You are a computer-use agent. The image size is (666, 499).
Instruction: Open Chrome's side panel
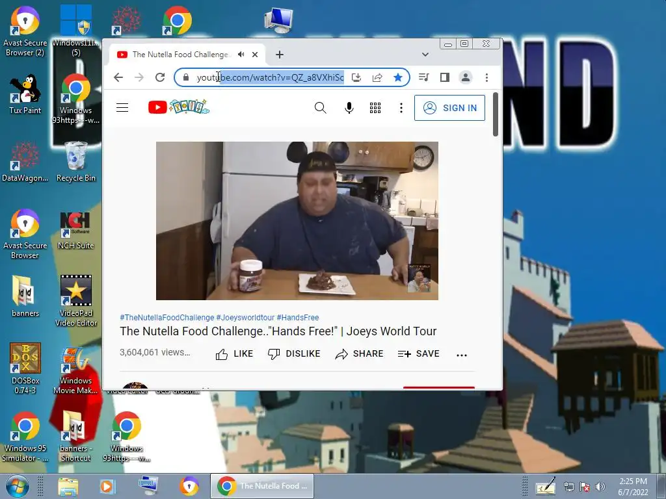click(445, 77)
